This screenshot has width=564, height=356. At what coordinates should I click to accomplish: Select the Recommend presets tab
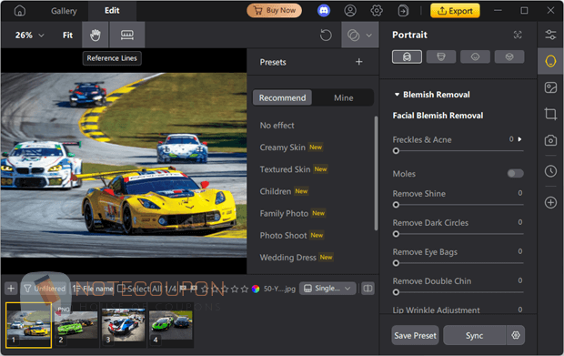282,97
